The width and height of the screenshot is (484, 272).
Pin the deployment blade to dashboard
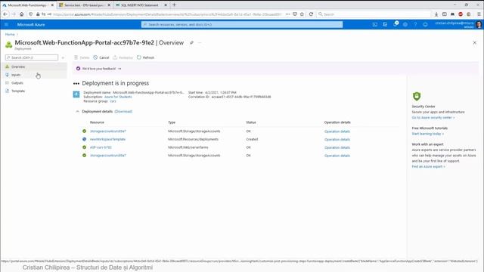(x=191, y=43)
